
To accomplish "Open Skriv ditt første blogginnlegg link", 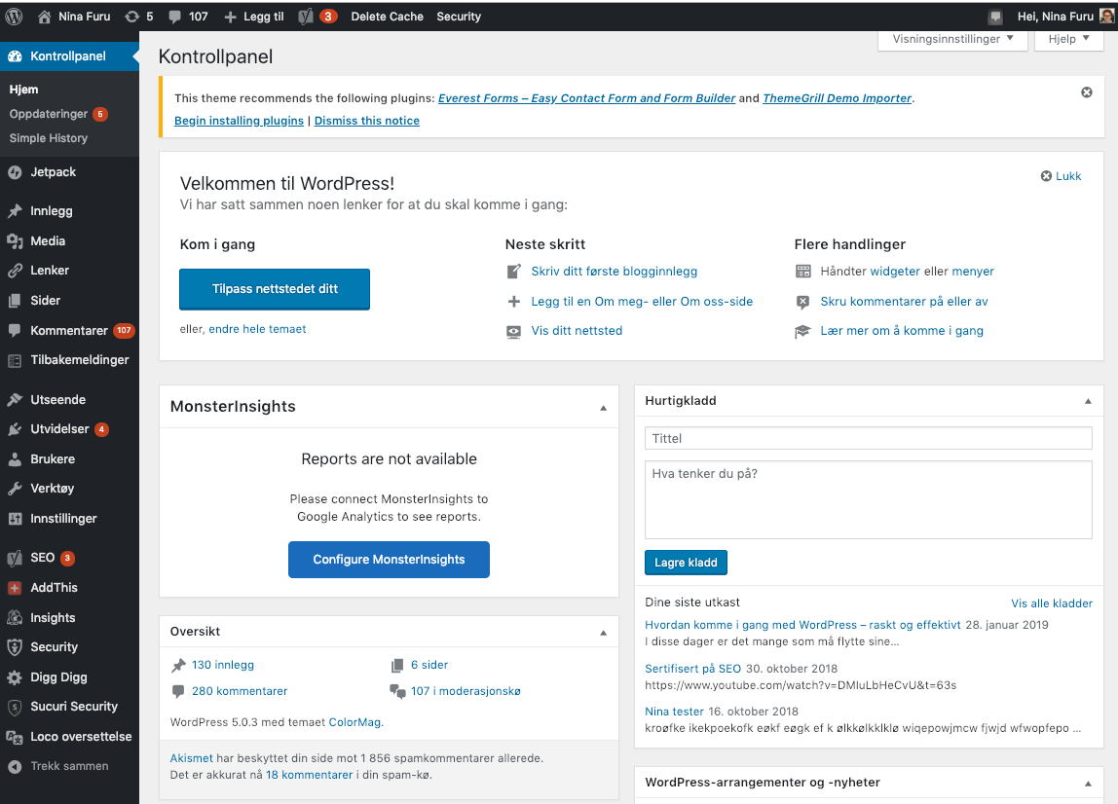I will coord(614,271).
